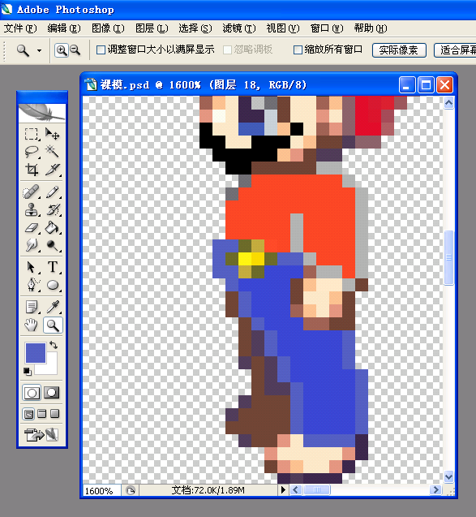476x517 pixels.
Task: Choose Zoom In mode in options bar
Action: (62, 50)
